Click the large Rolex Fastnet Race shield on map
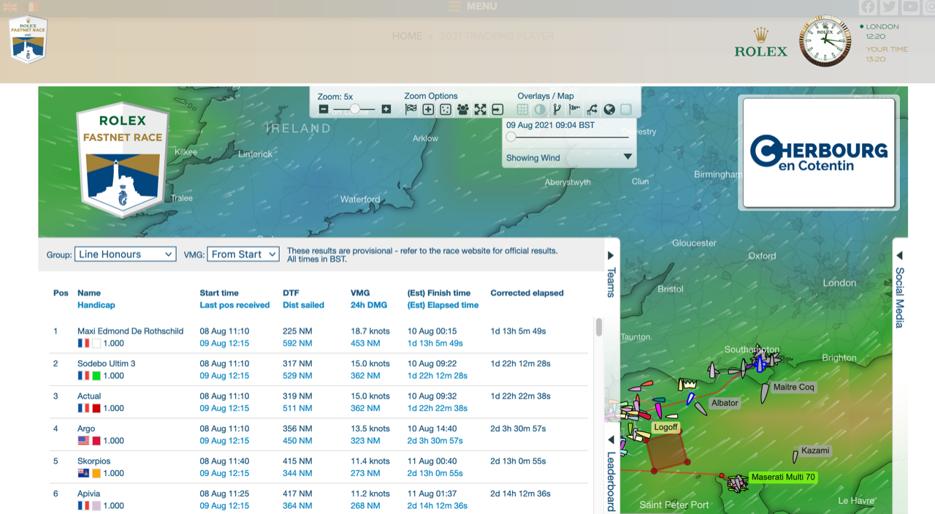This screenshot has width=935, height=514. 122,160
